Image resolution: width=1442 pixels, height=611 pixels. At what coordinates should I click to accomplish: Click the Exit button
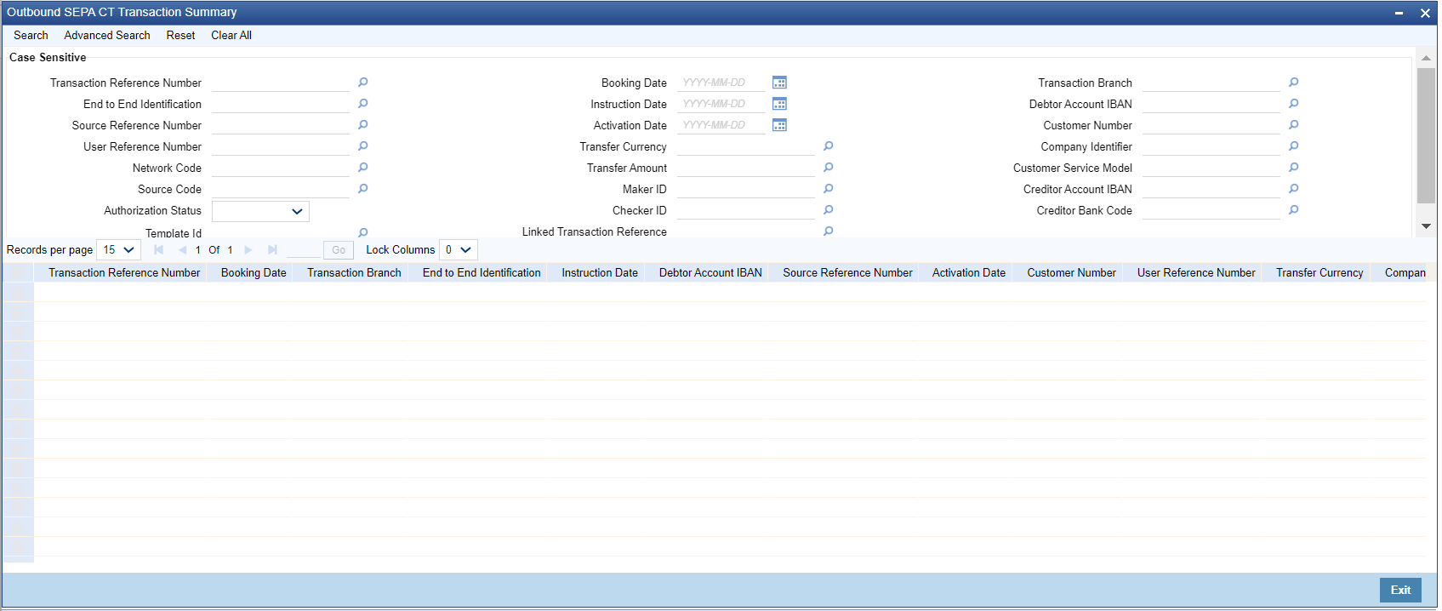[x=1400, y=590]
